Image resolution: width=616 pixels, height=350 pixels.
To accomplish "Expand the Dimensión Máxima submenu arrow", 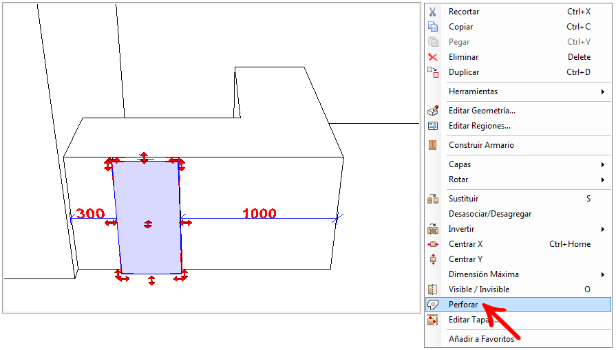I will point(603,274).
